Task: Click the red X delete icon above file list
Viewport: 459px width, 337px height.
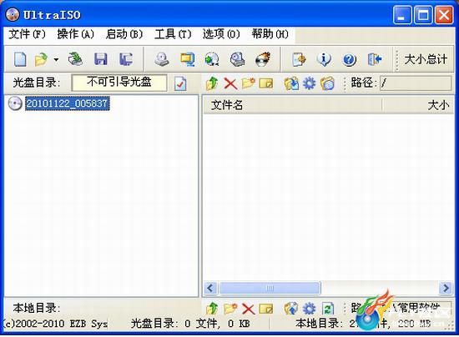Action: [x=230, y=83]
